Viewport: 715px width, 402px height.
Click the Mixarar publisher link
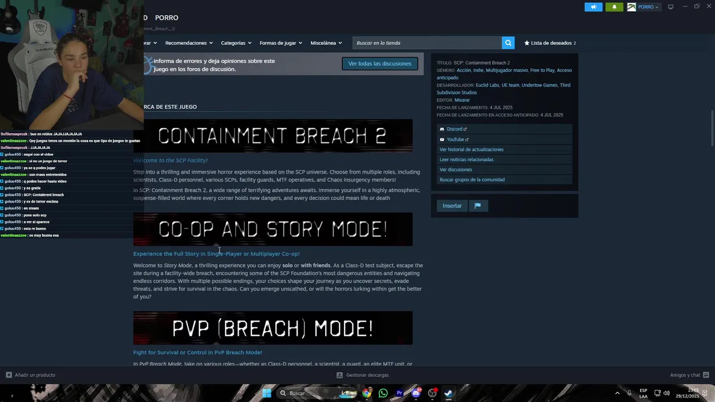click(462, 100)
